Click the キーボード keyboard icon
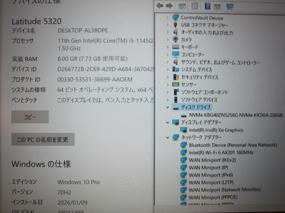285x213 pixels. [x=175, y=47]
